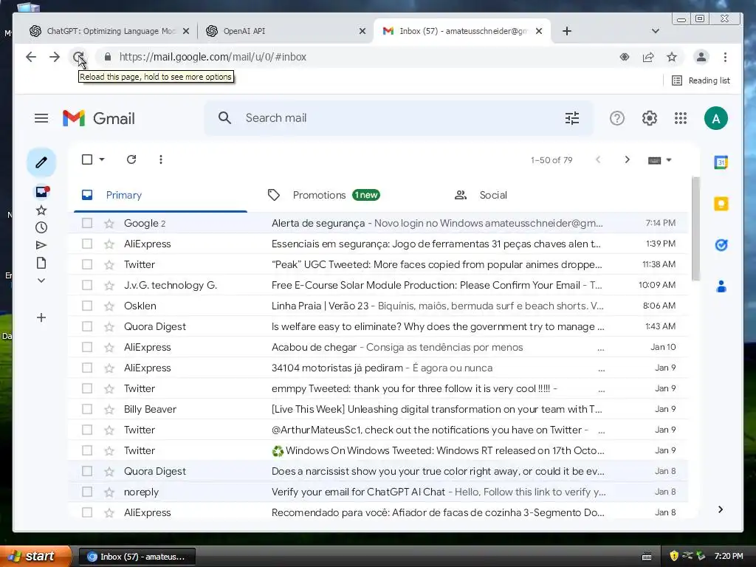This screenshot has height=567, width=756.
Task: Click the Gmail logo
Action: tap(99, 118)
